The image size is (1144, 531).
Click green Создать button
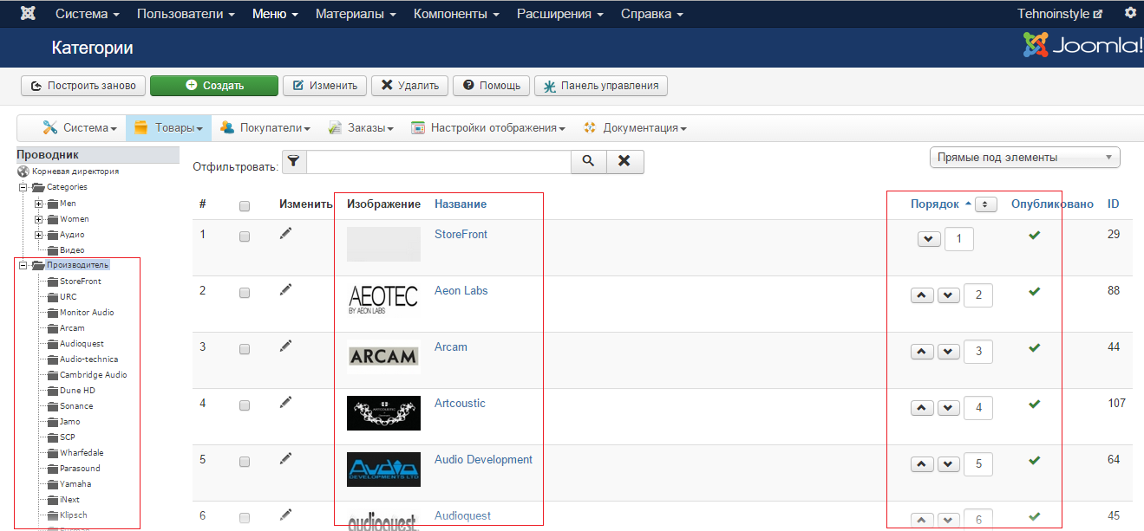tap(214, 86)
